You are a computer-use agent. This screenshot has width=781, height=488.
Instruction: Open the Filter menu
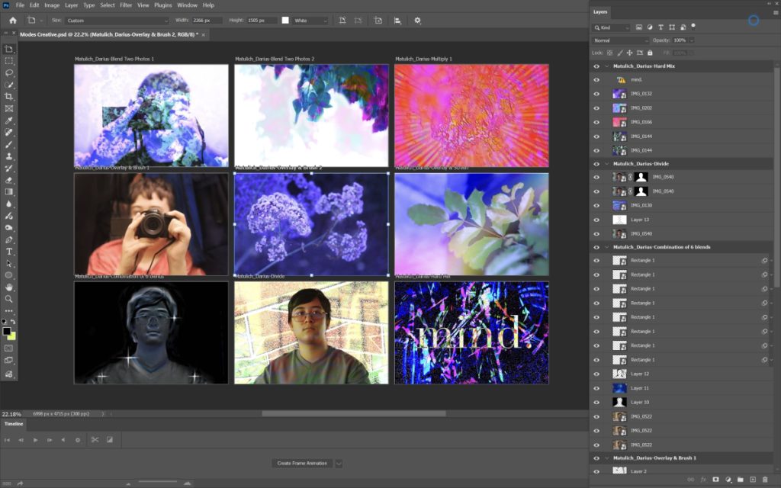126,5
